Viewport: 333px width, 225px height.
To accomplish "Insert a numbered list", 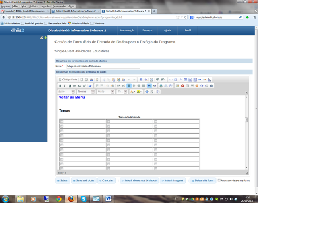I will pyautogui.click(x=97, y=86).
